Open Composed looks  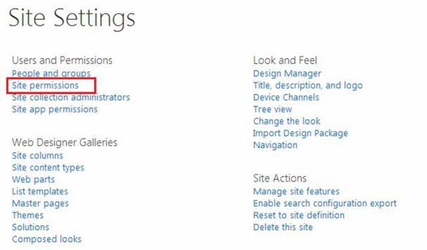point(47,240)
